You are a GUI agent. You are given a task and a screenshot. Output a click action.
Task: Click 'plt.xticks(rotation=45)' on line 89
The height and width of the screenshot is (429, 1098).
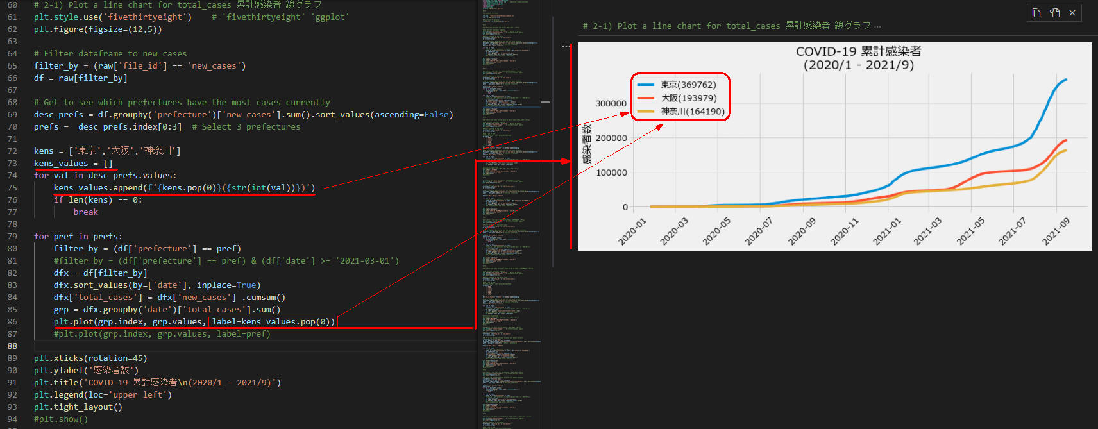pos(90,358)
